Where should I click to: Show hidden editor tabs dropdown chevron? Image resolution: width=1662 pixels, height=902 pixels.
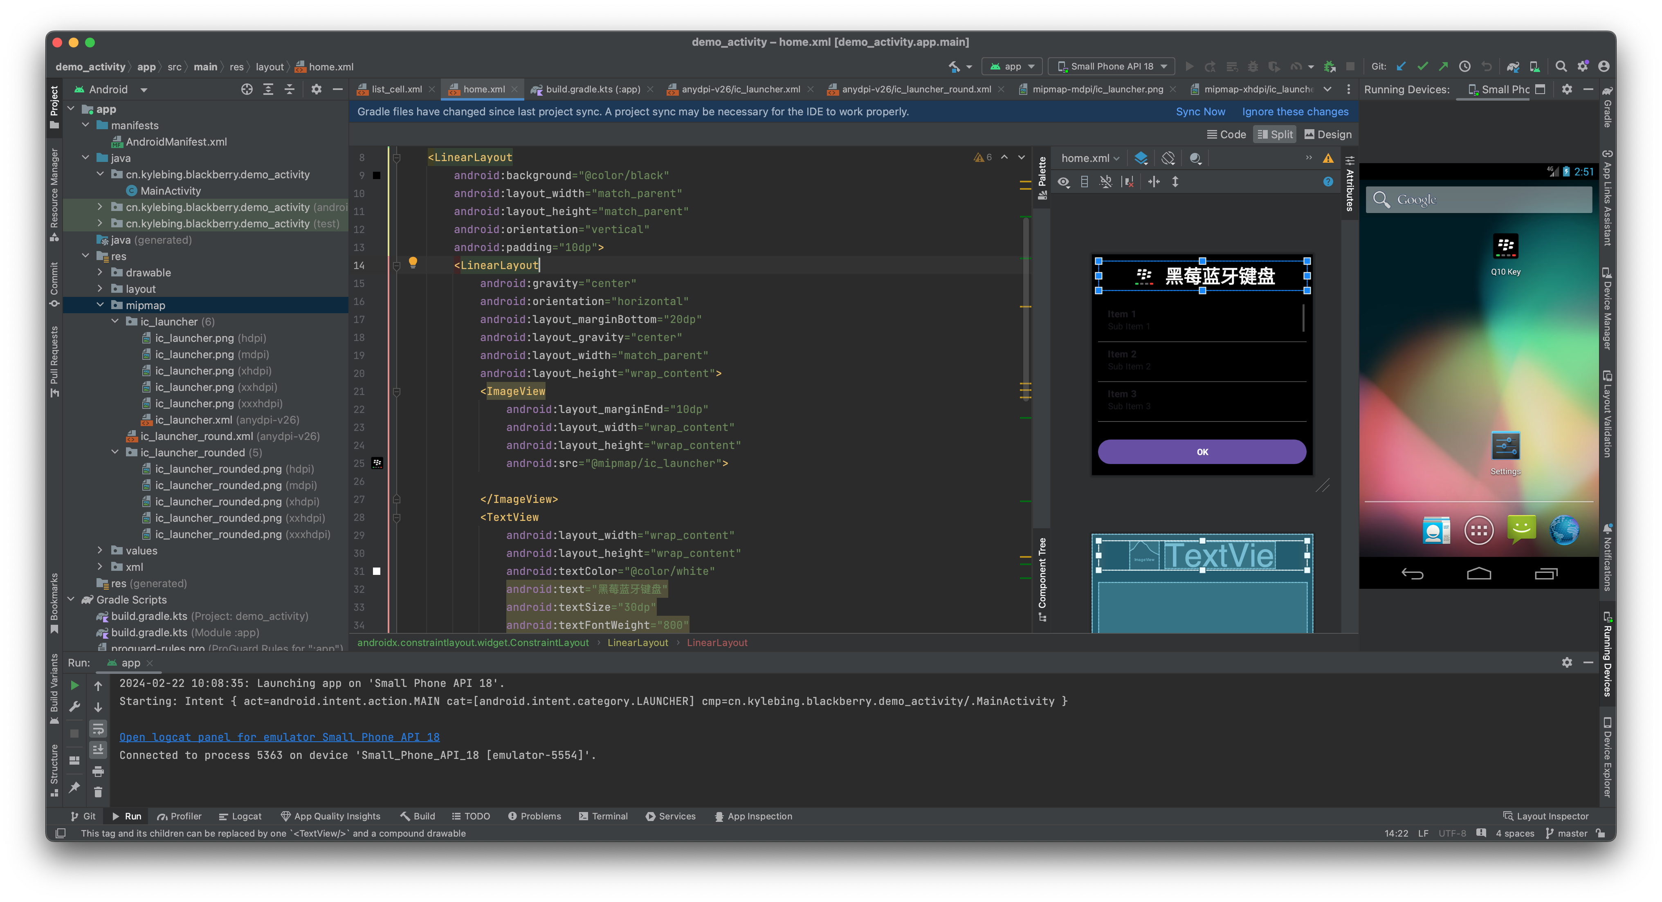pyautogui.click(x=1327, y=89)
